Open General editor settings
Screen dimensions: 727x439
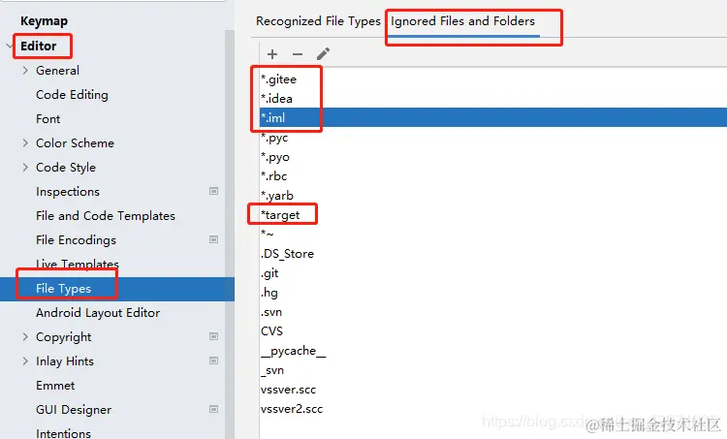57,71
